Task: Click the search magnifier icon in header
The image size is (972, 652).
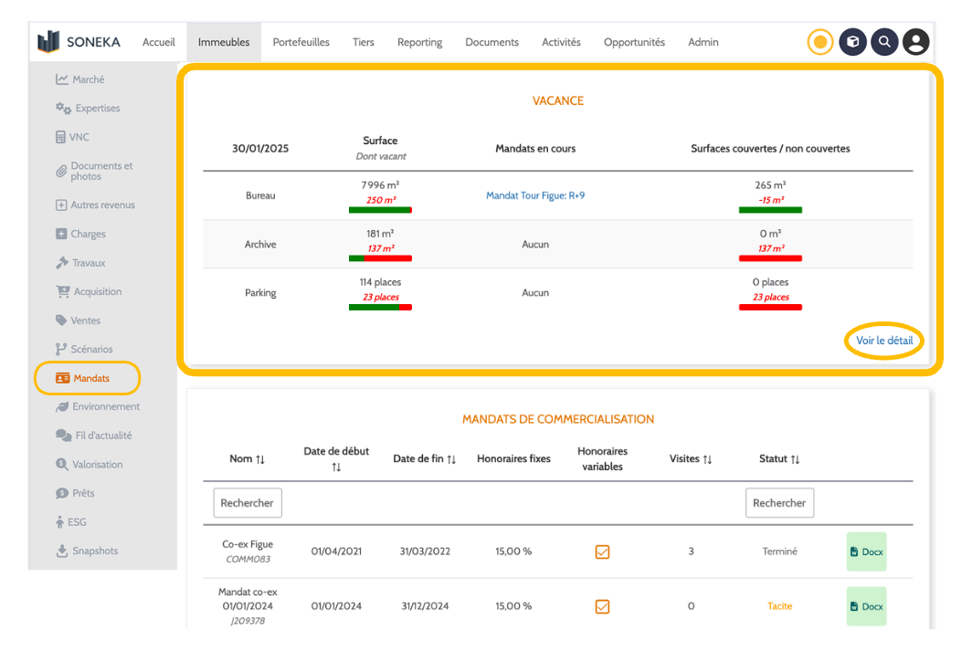Action: 883,42
